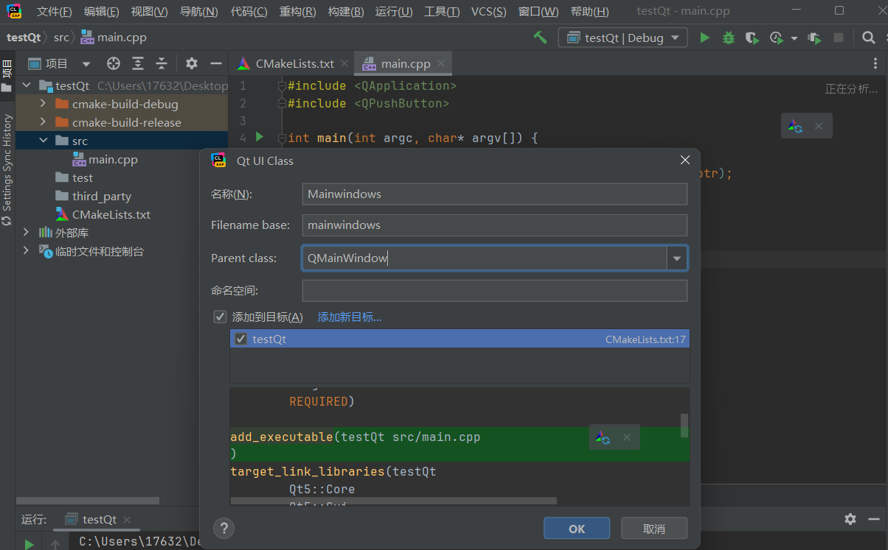Open profiler dropdown arrow in toolbar
This screenshot has width=888, height=550.
pos(794,38)
